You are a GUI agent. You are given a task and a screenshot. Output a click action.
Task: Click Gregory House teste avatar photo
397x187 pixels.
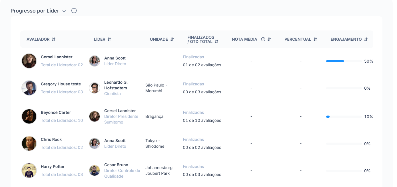click(x=29, y=88)
